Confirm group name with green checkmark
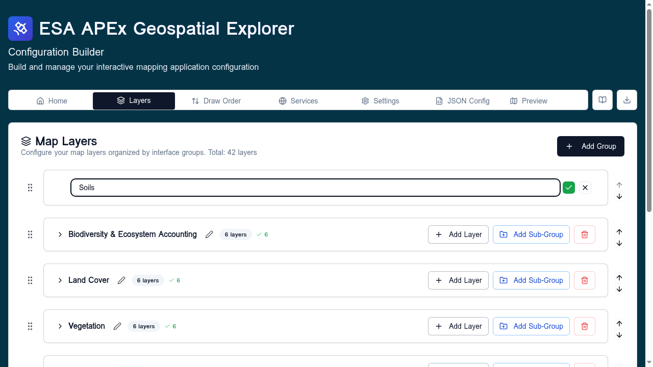 tap(569, 188)
